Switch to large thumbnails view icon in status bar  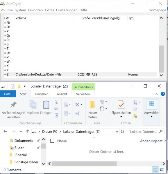[162, 170]
